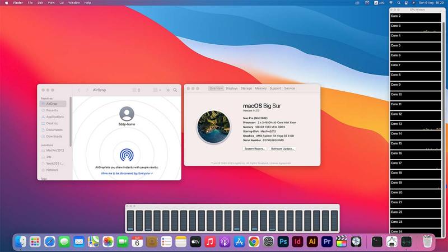Click the AirDrop radar icon
Image resolution: width=448 pixels, height=252 pixels.
coord(127,155)
